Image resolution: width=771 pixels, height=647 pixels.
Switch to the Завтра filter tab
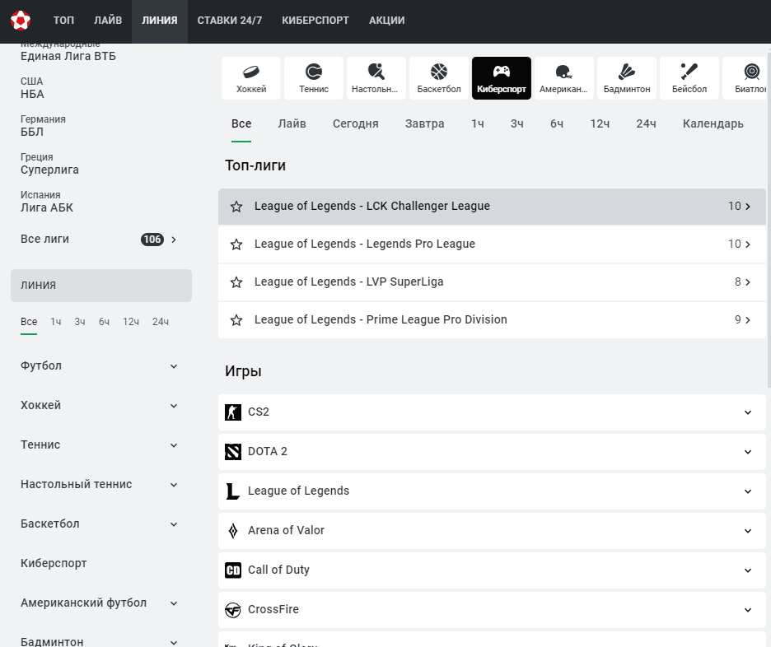[425, 123]
